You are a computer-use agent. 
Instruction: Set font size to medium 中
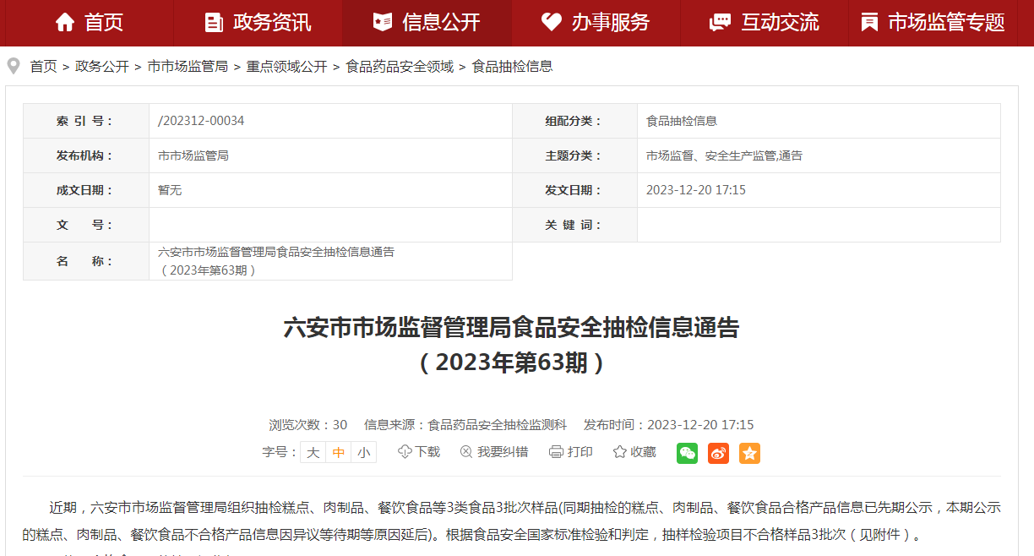click(338, 452)
